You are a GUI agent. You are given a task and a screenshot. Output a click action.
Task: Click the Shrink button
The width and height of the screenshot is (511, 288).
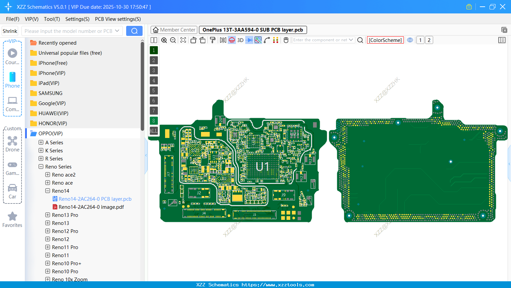click(x=10, y=31)
